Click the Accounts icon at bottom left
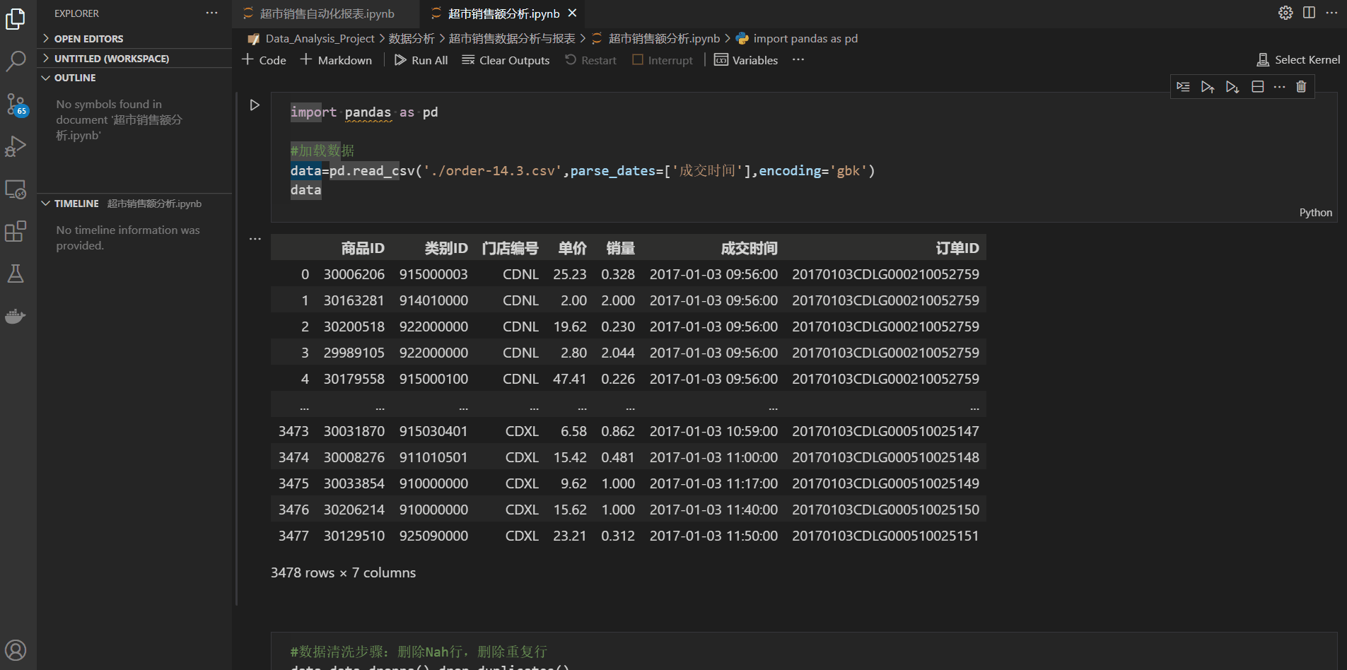Image resolution: width=1347 pixels, height=670 pixels. (x=16, y=650)
